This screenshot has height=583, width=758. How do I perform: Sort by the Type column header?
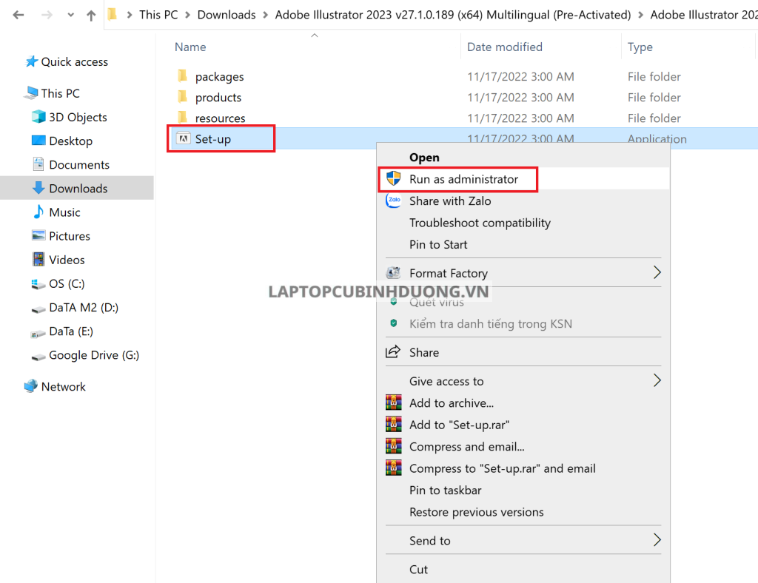640,47
